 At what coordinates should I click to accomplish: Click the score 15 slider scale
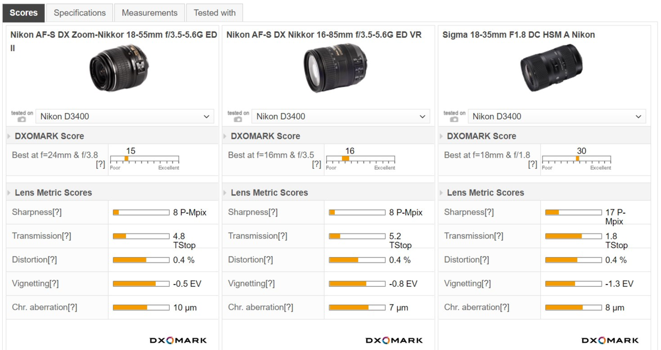pos(144,160)
